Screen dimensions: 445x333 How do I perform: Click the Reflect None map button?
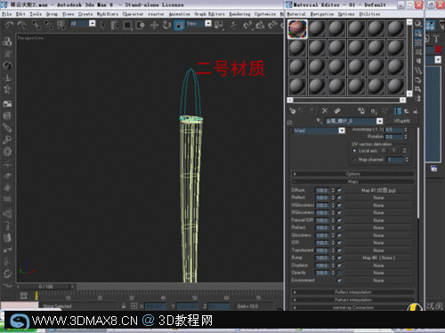click(x=378, y=198)
